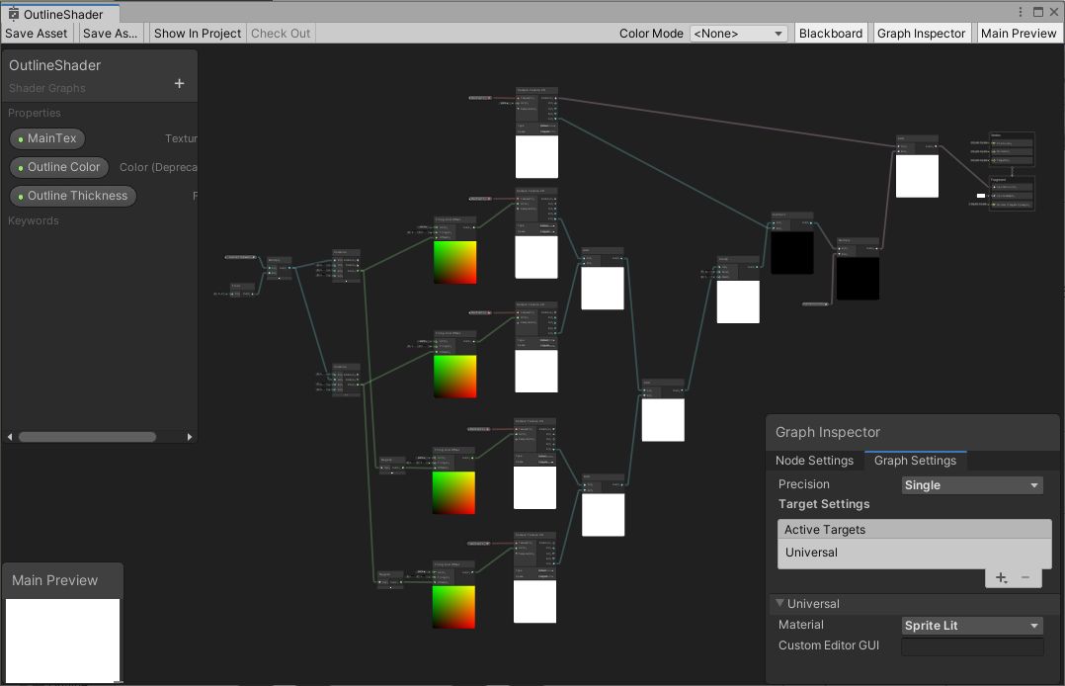The image size is (1065, 686).
Task: Open the overflow menu via the vertical dots icon
Action: pos(1021,10)
